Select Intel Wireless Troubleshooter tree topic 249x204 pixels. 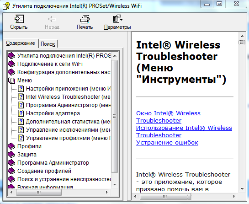coord(68,97)
